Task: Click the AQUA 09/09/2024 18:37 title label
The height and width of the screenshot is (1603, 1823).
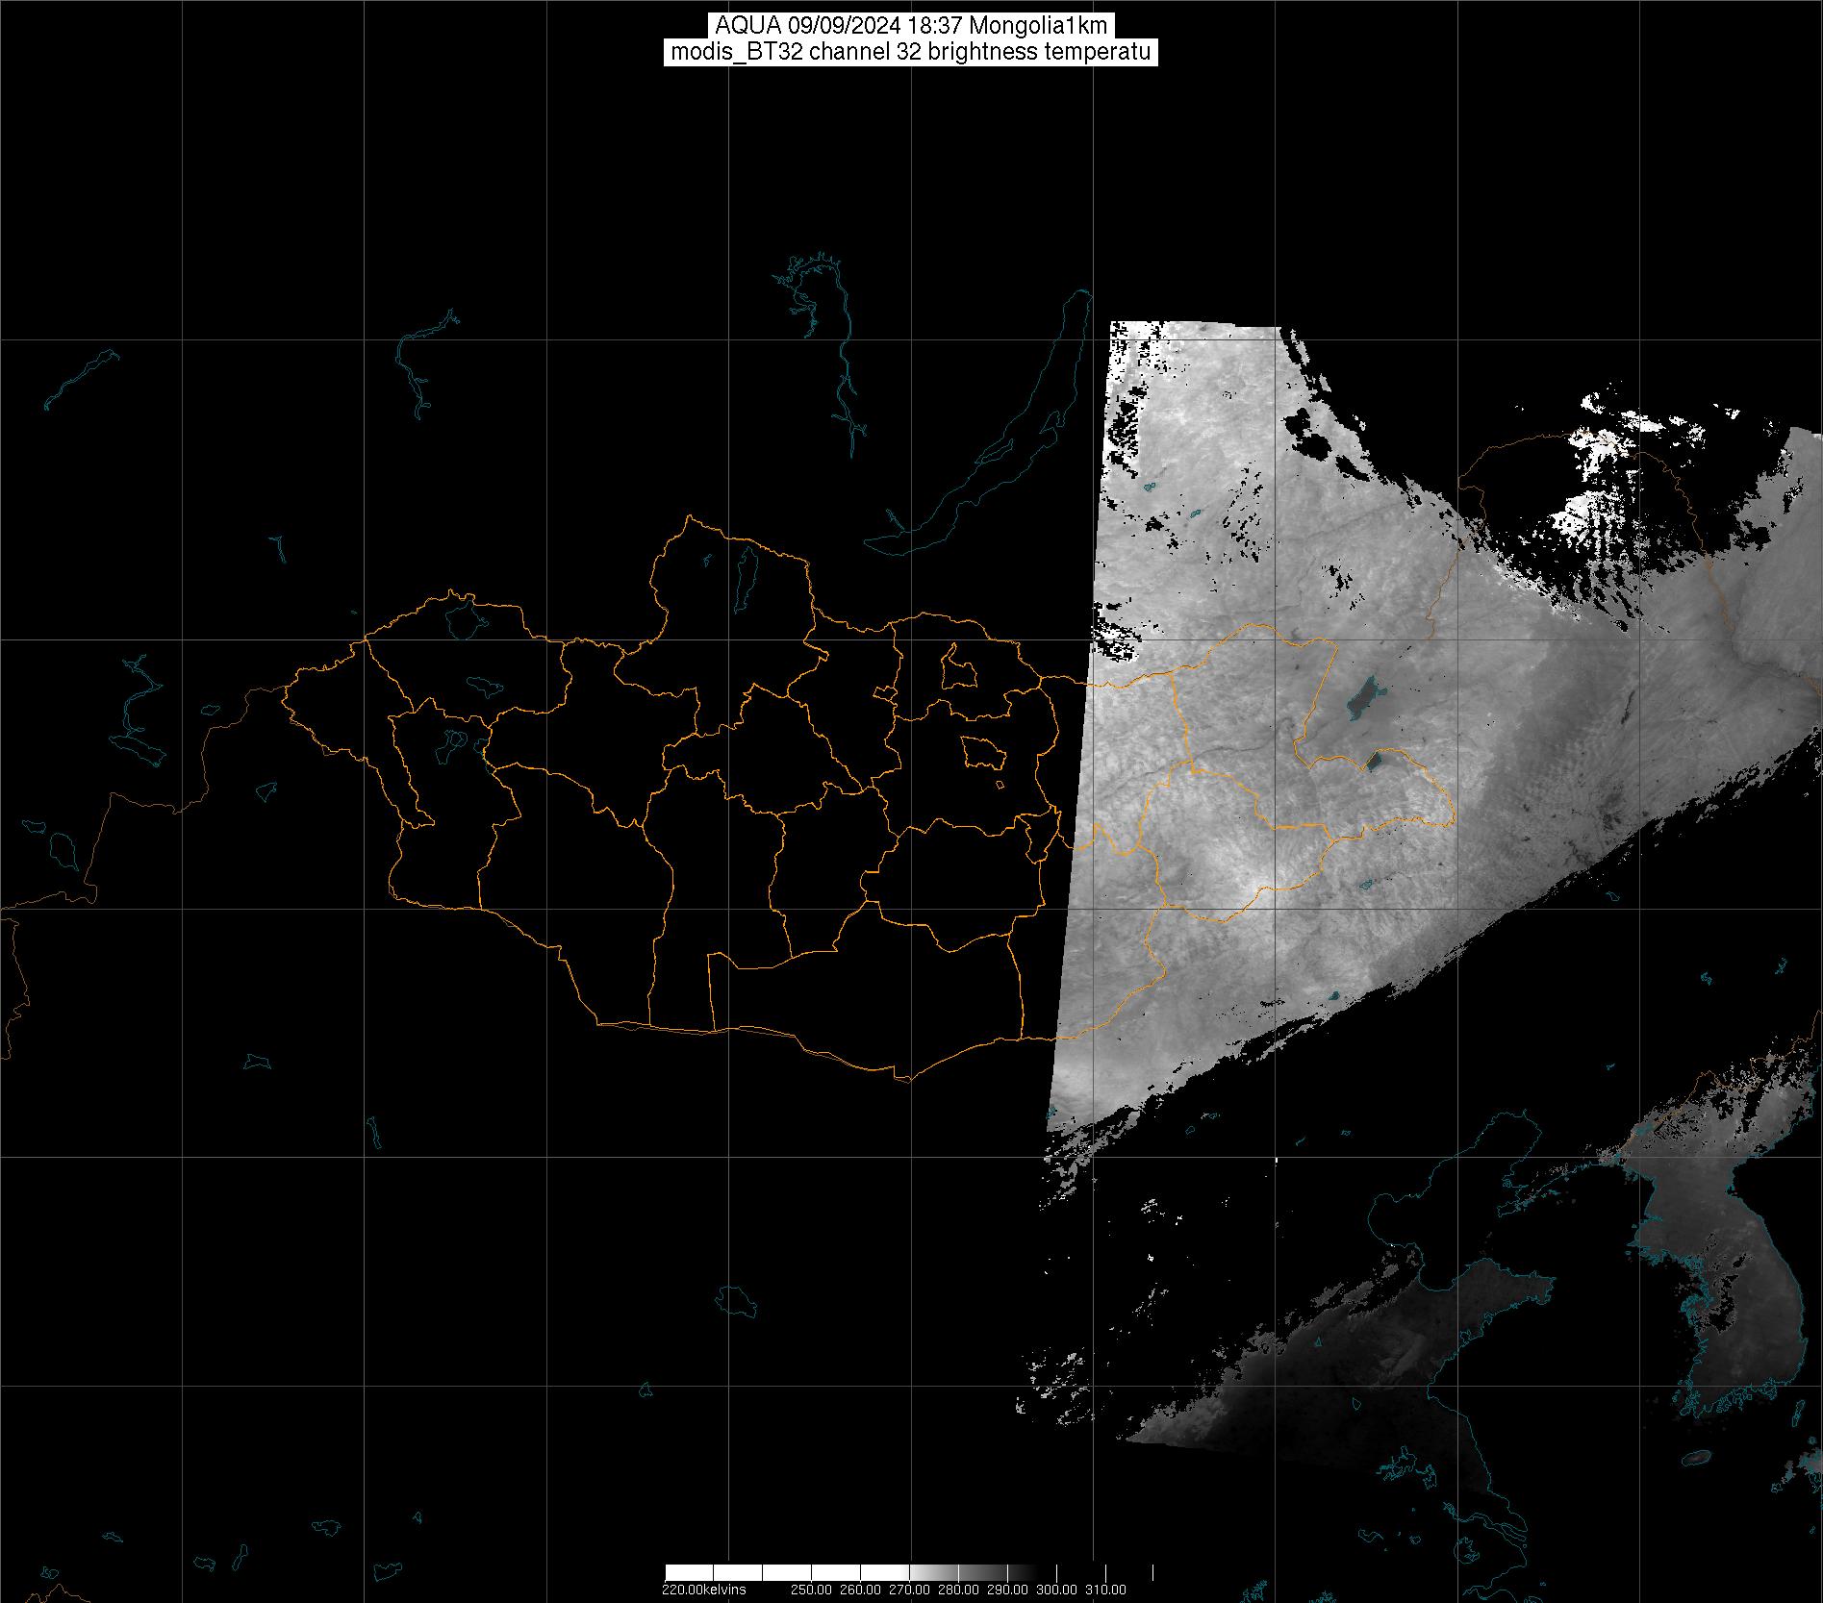Action: pos(910,26)
